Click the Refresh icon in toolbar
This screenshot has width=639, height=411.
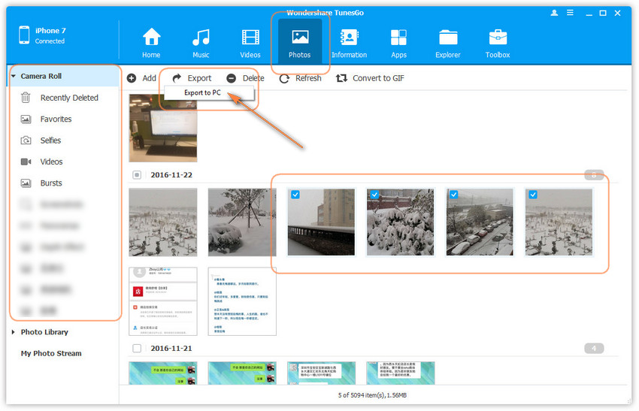(x=285, y=78)
